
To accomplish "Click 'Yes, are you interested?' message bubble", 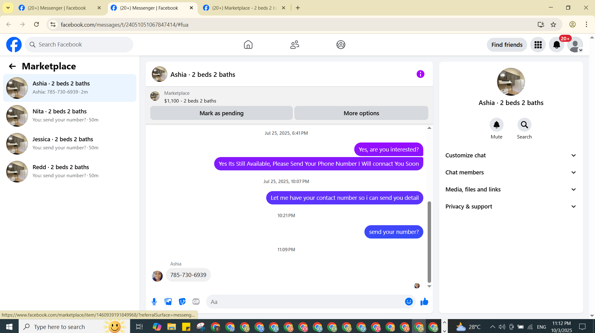I will [x=389, y=150].
